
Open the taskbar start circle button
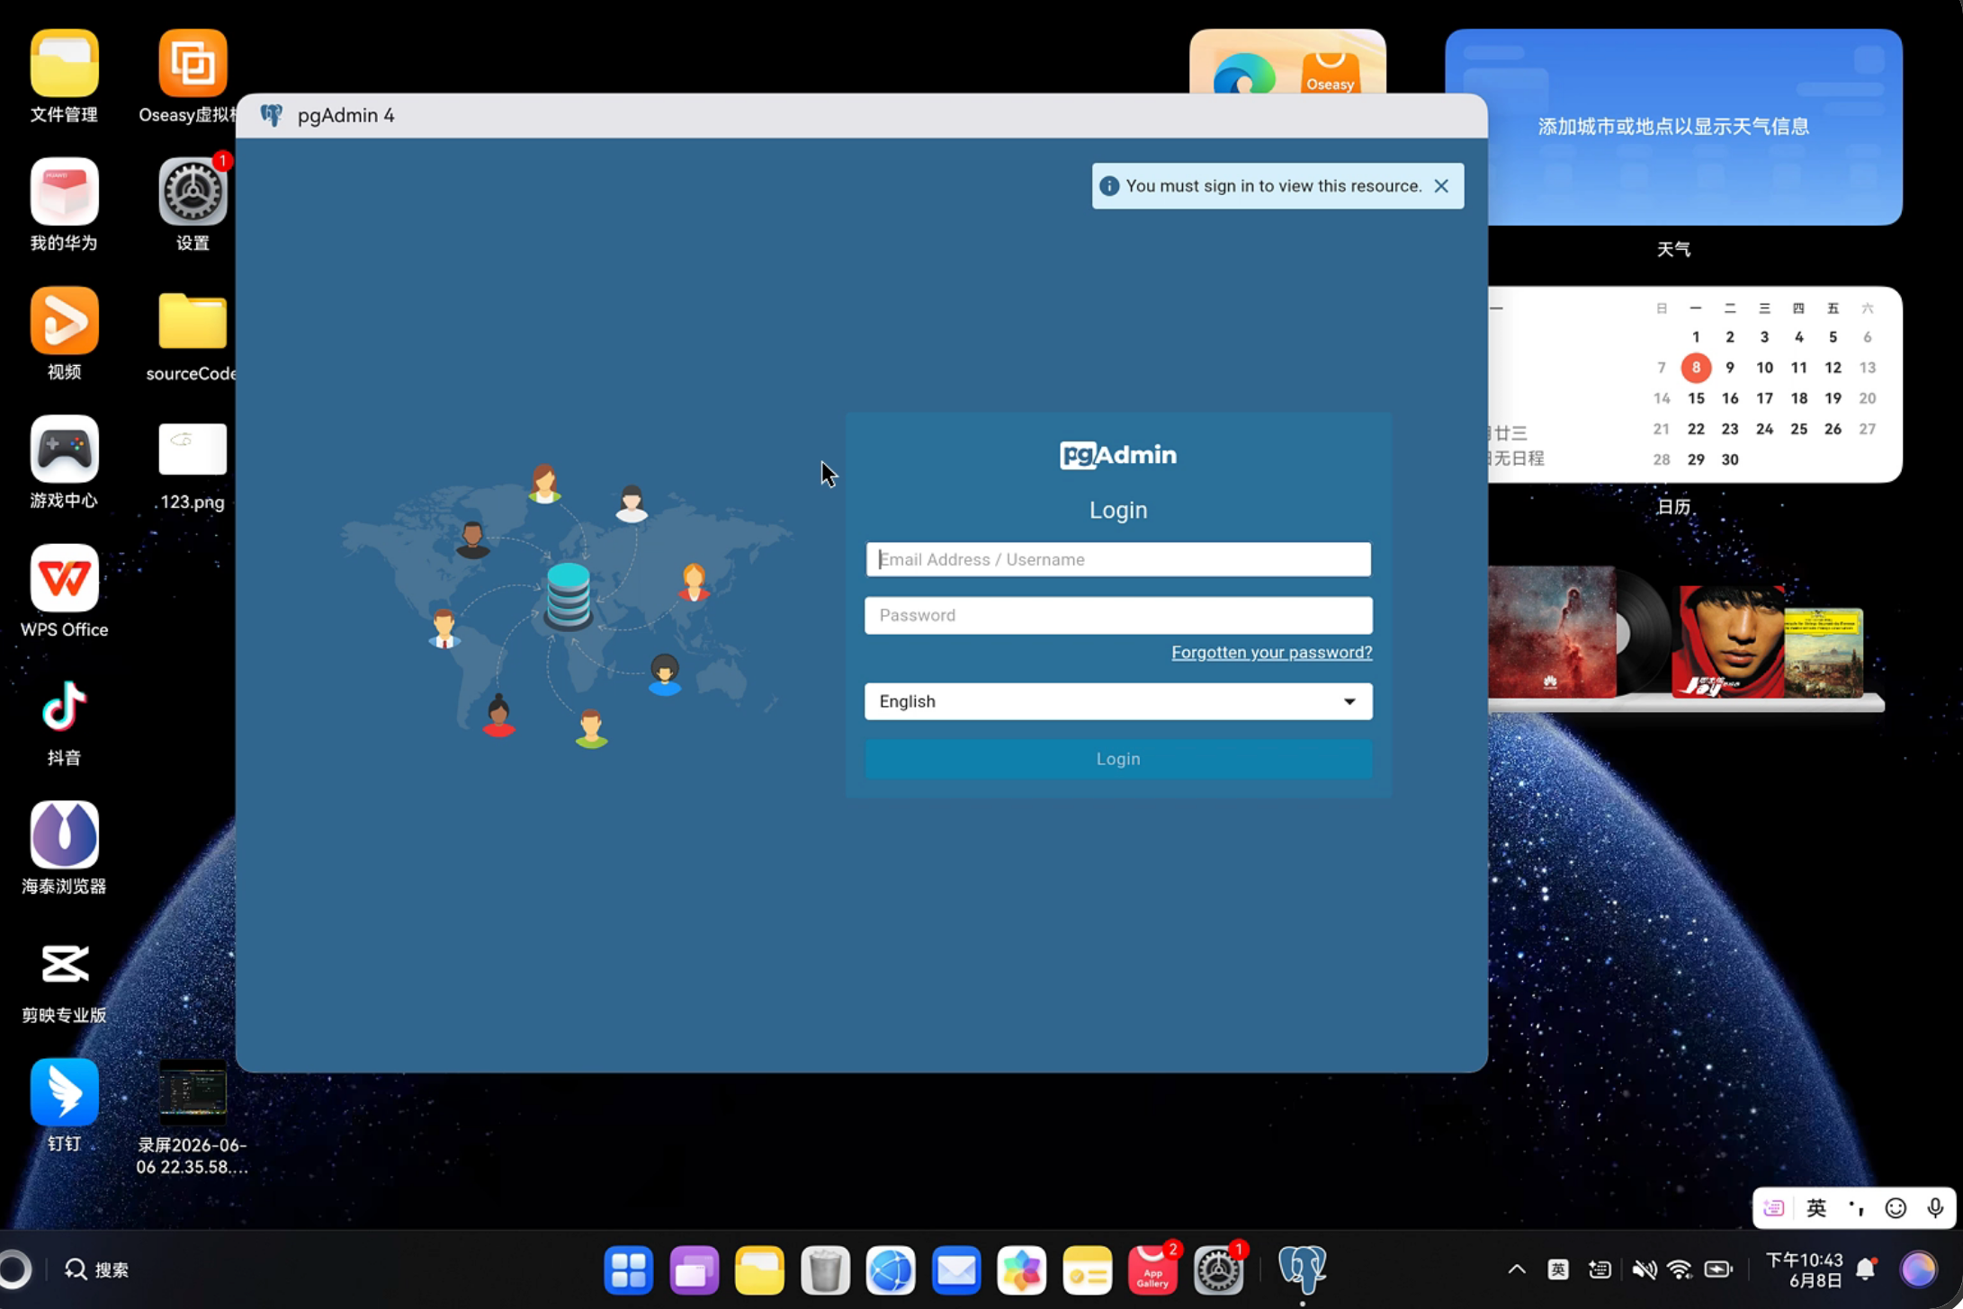click(14, 1269)
